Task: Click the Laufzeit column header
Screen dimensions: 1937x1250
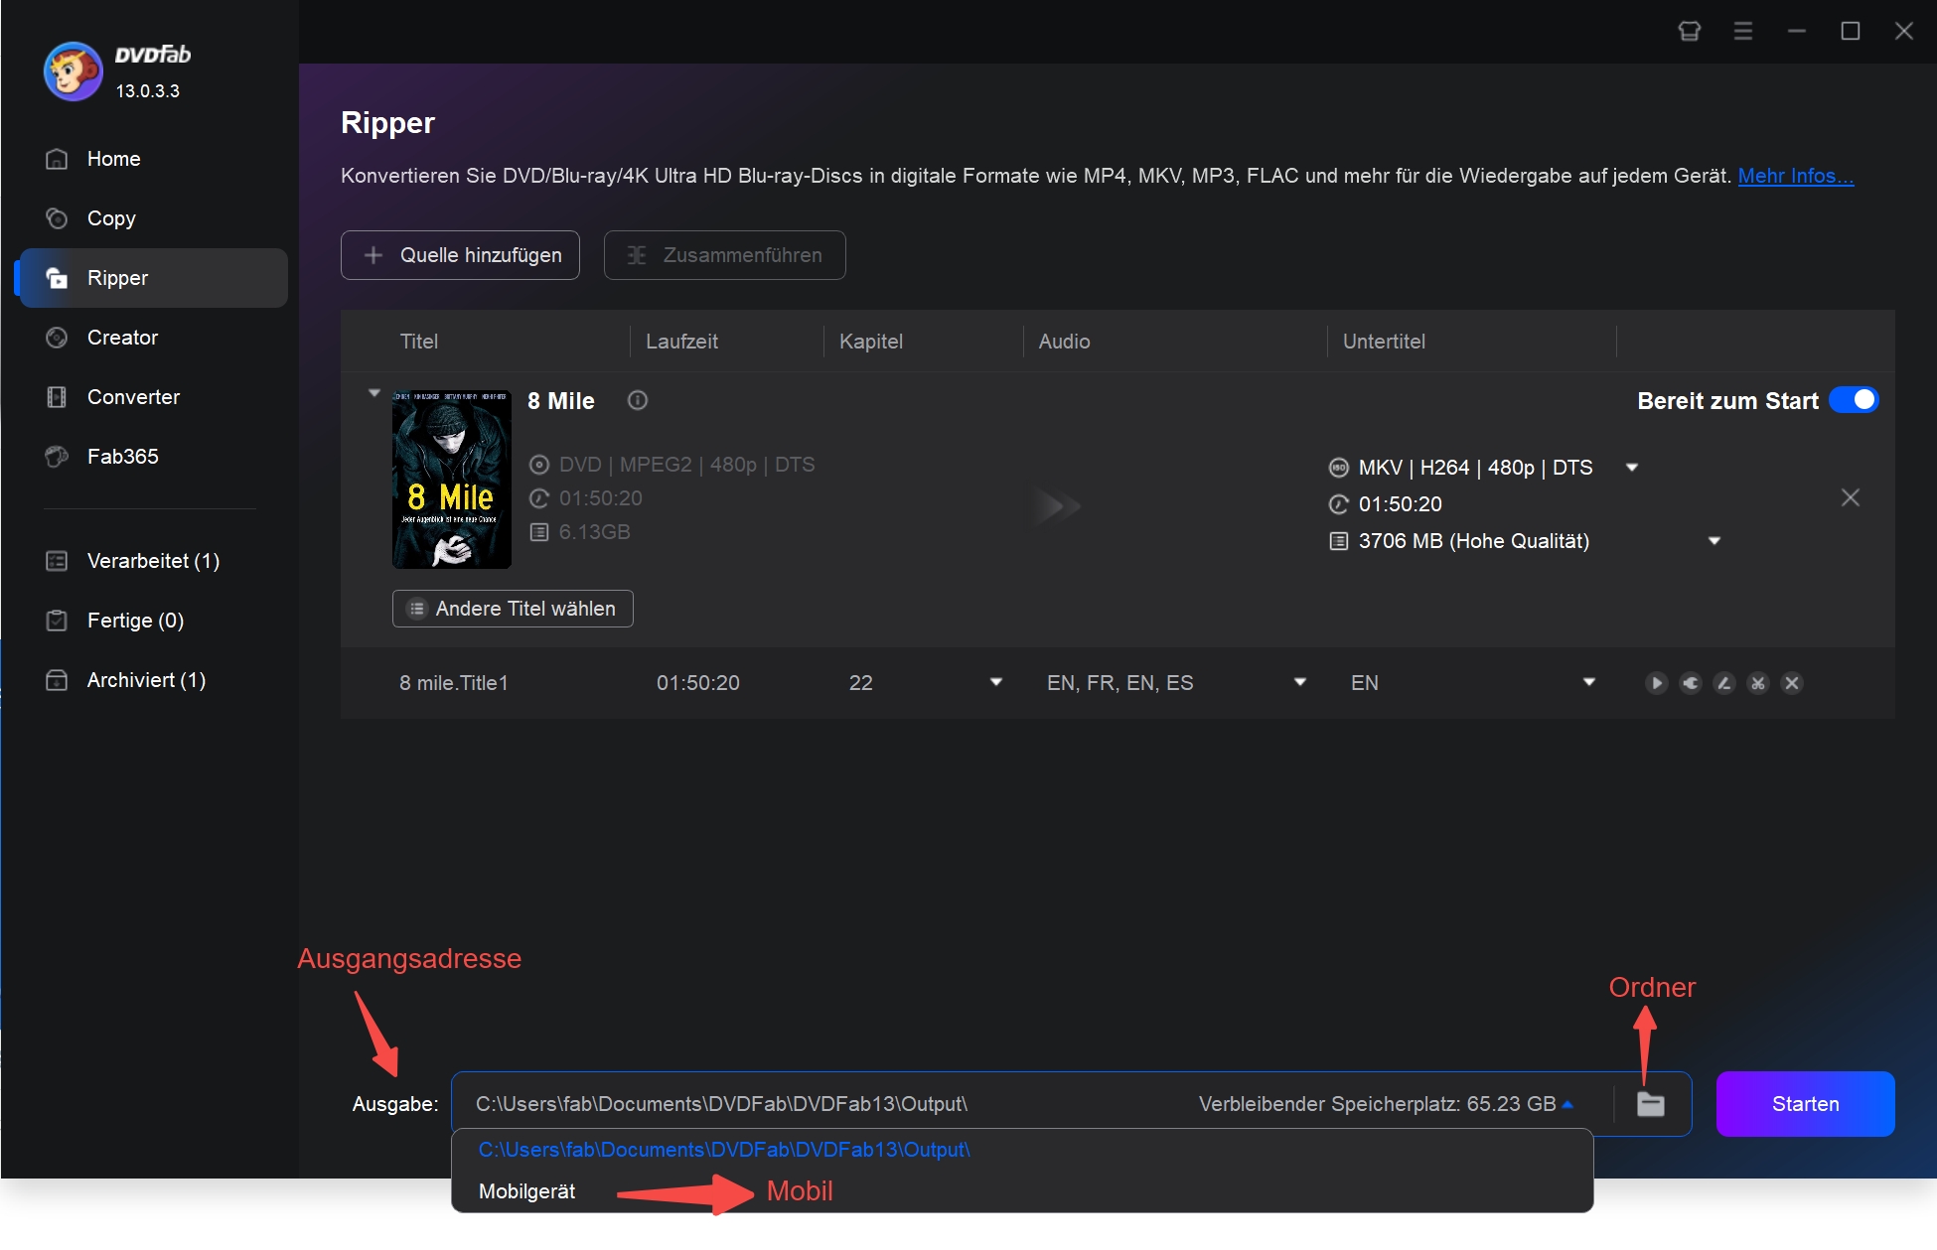Action: coord(681,342)
